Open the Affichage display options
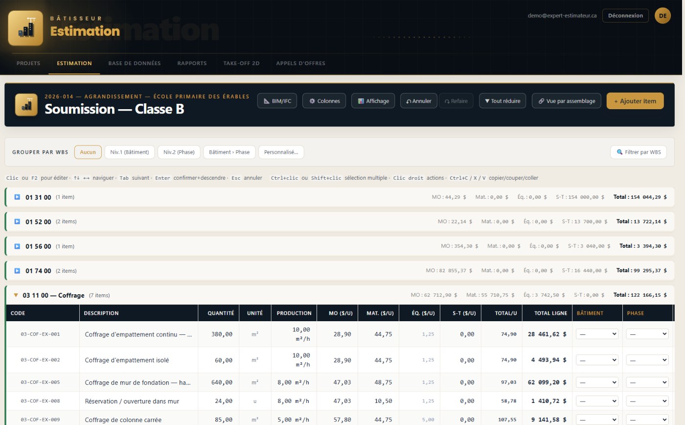Viewport: 685px width, 425px height. tap(373, 101)
